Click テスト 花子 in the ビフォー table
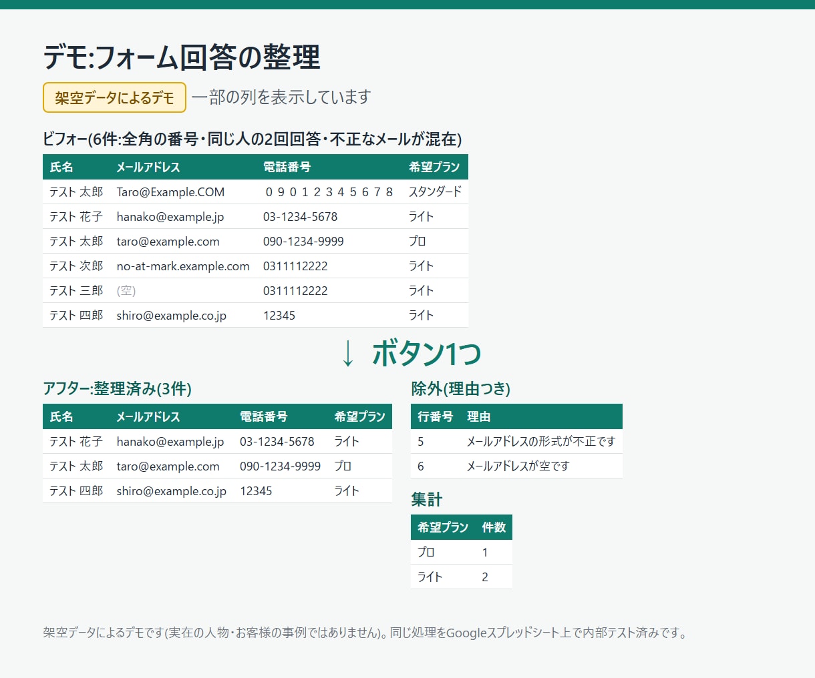 (76, 216)
